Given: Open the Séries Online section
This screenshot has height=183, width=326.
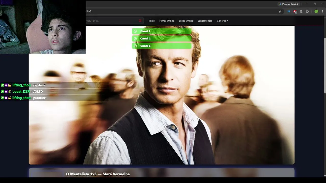Looking at the screenshot, I should pyautogui.click(x=186, y=21).
